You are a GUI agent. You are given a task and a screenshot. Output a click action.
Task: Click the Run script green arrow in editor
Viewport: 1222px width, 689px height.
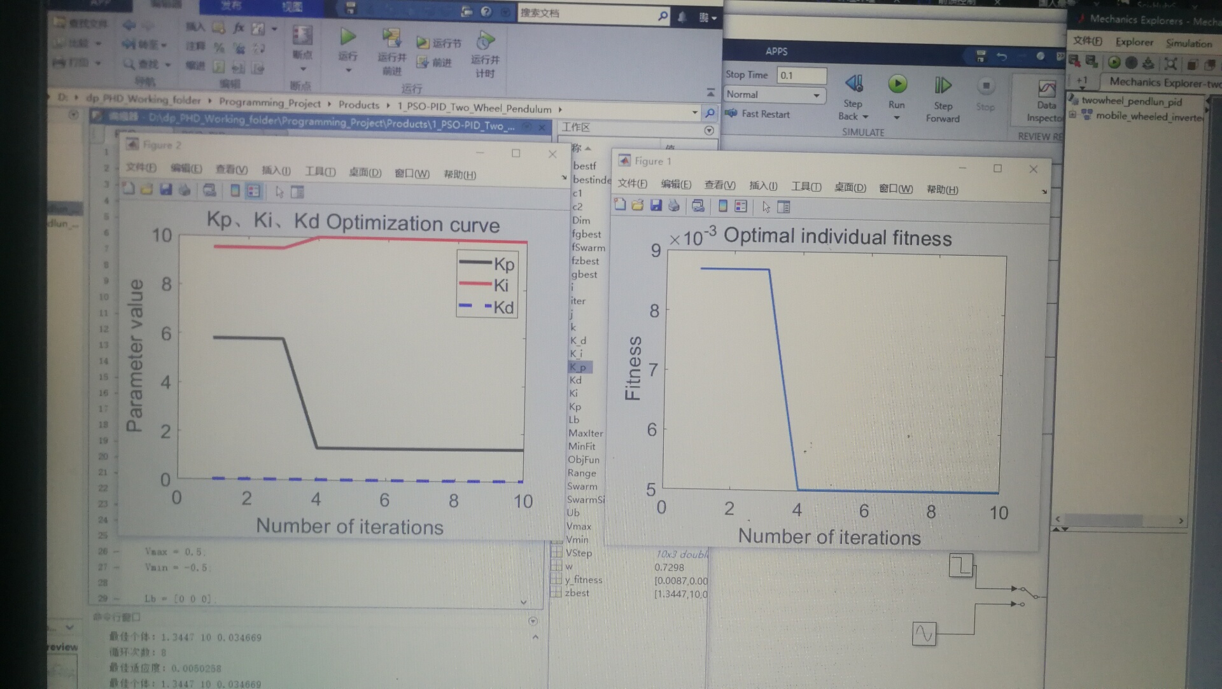(x=348, y=37)
